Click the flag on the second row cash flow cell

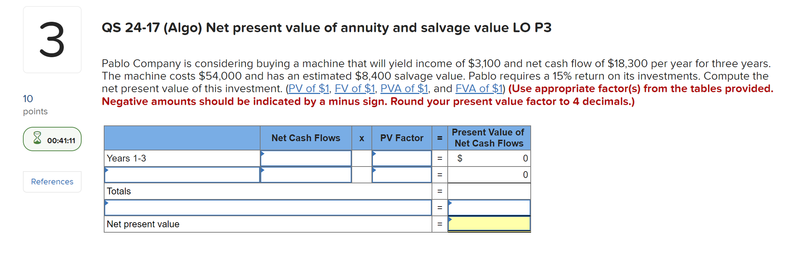point(263,169)
